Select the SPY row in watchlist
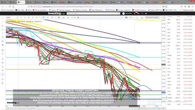 pos(180,88)
